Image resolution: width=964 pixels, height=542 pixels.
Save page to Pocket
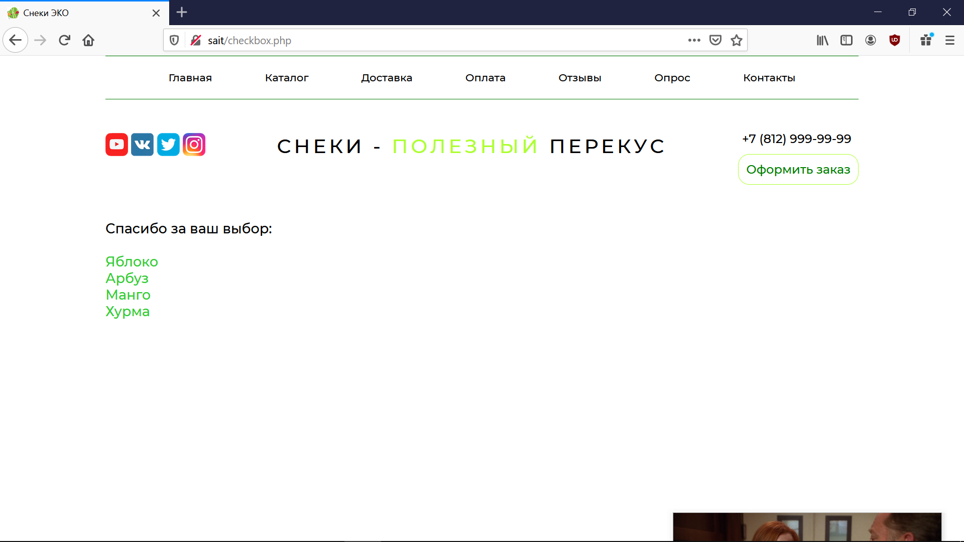click(x=715, y=40)
